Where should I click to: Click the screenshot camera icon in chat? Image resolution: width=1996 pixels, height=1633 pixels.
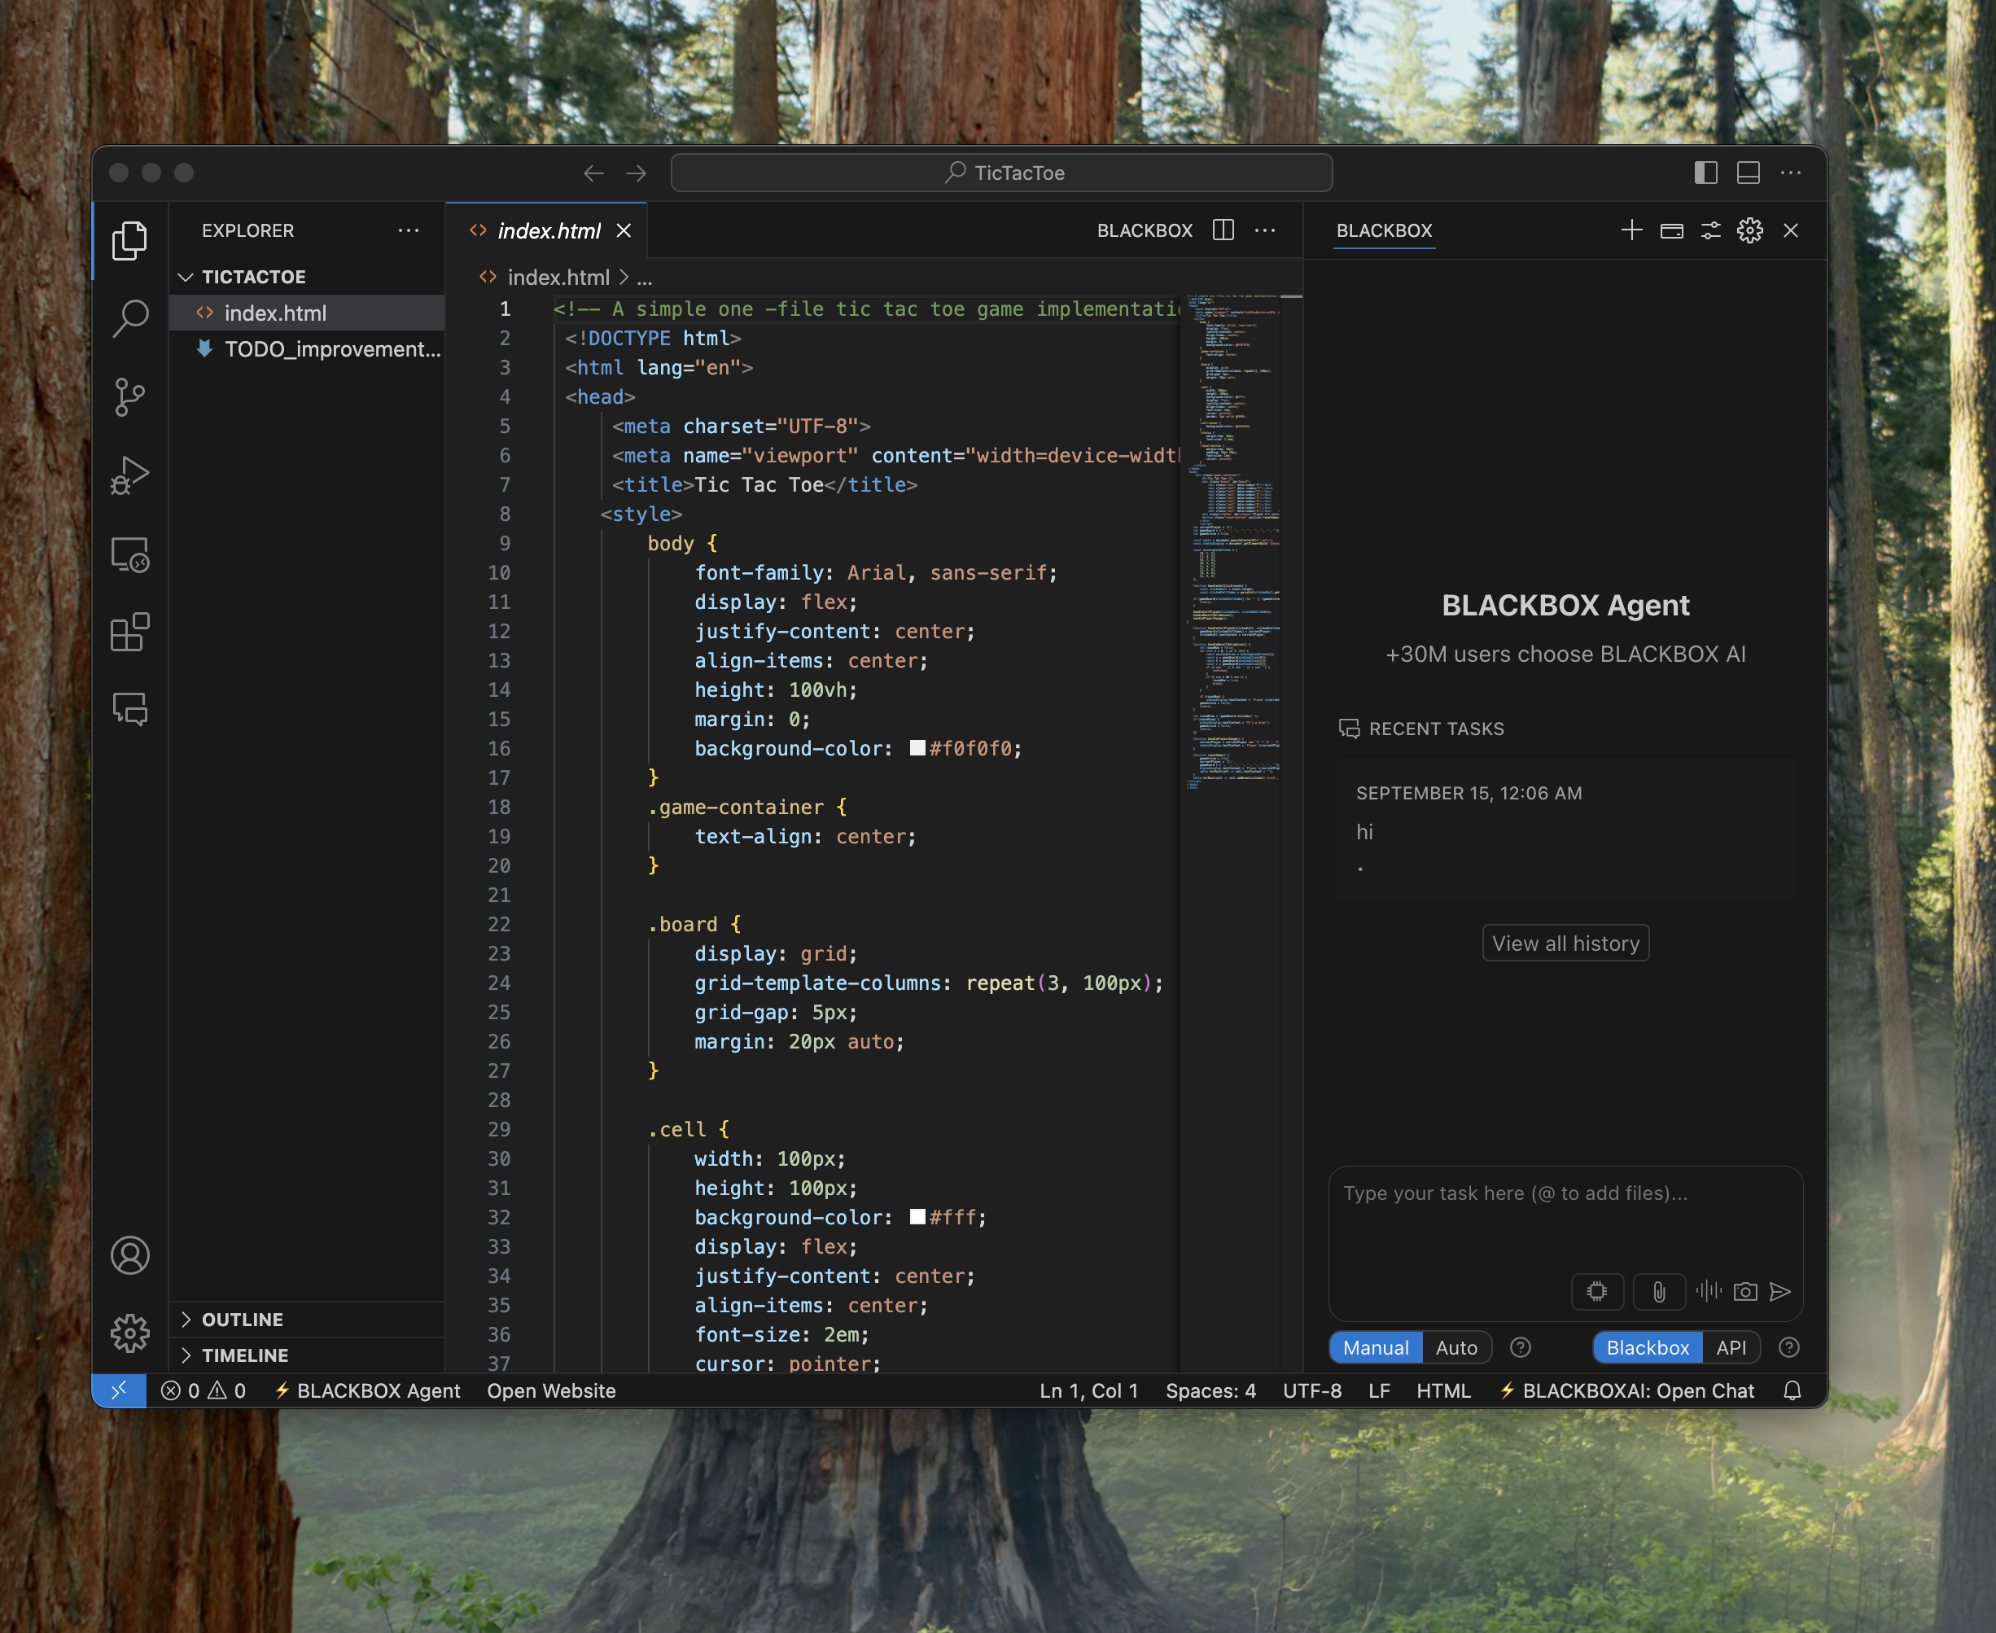point(1744,1292)
